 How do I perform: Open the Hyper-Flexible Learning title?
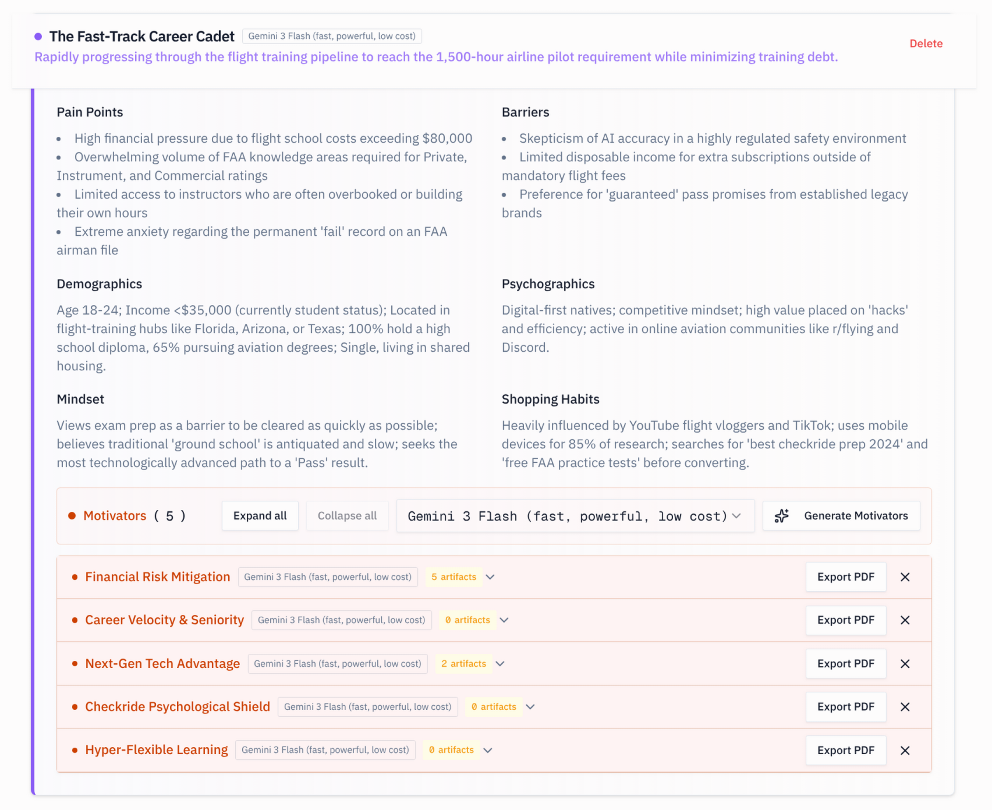pos(157,750)
